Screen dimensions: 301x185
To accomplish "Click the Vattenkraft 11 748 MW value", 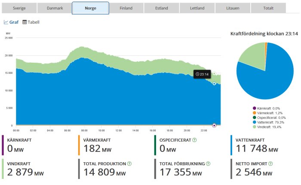I will coord(257,149).
